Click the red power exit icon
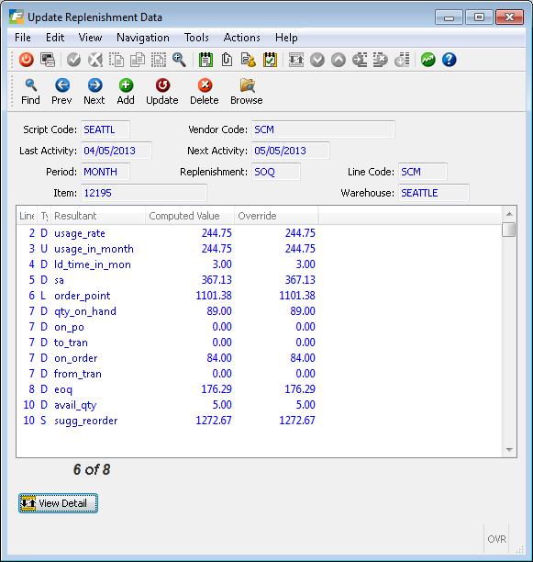The width and height of the screenshot is (533, 562). (x=26, y=60)
